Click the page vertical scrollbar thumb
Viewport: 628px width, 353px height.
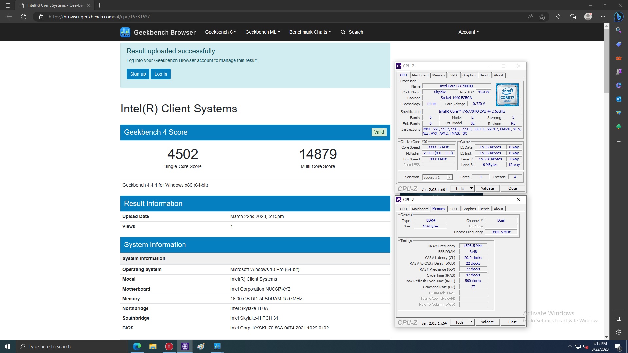(x=606, y=61)
